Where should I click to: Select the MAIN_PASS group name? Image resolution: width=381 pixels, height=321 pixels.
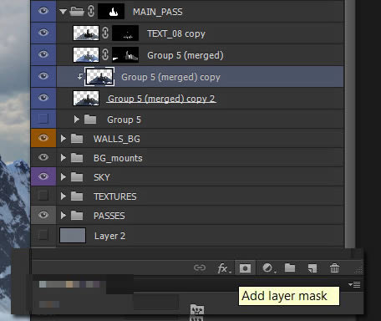158,12
